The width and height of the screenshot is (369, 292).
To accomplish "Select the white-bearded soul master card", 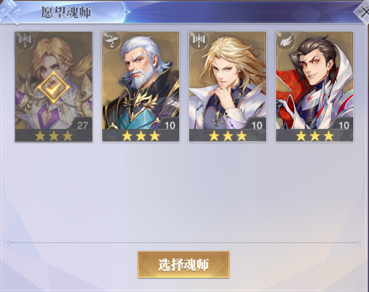I will click(x=140, y=86).
